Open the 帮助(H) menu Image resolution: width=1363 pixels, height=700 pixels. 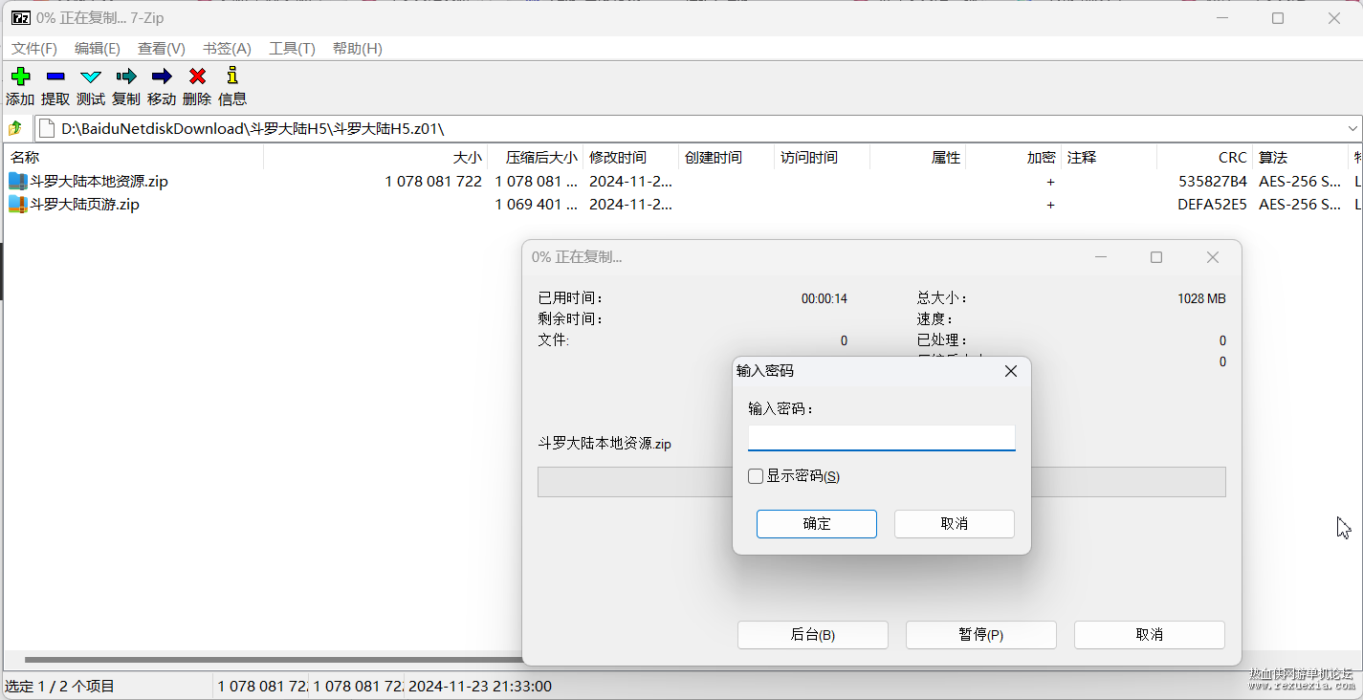click(x=358, y=49)
